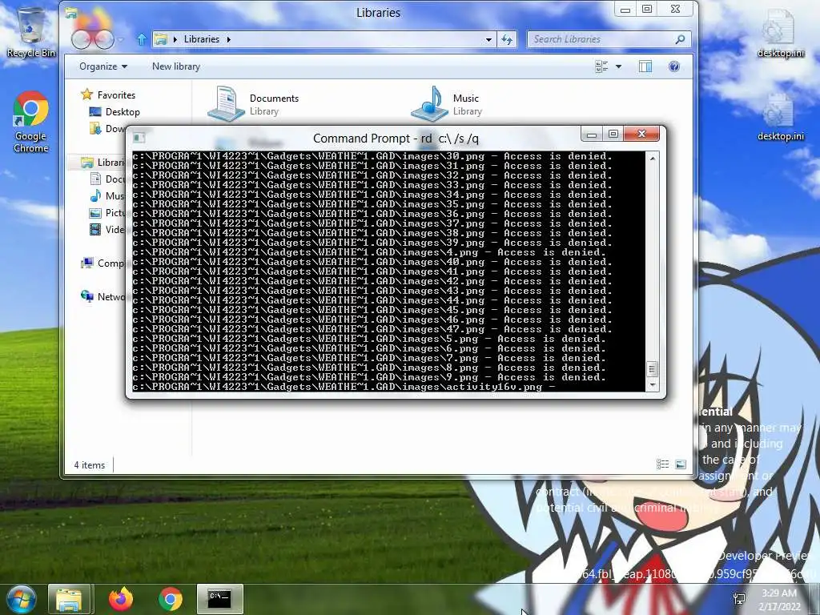The image size is (820, 615).
Task: Select Libraries in navigation pane
Action: pos(103,162)
